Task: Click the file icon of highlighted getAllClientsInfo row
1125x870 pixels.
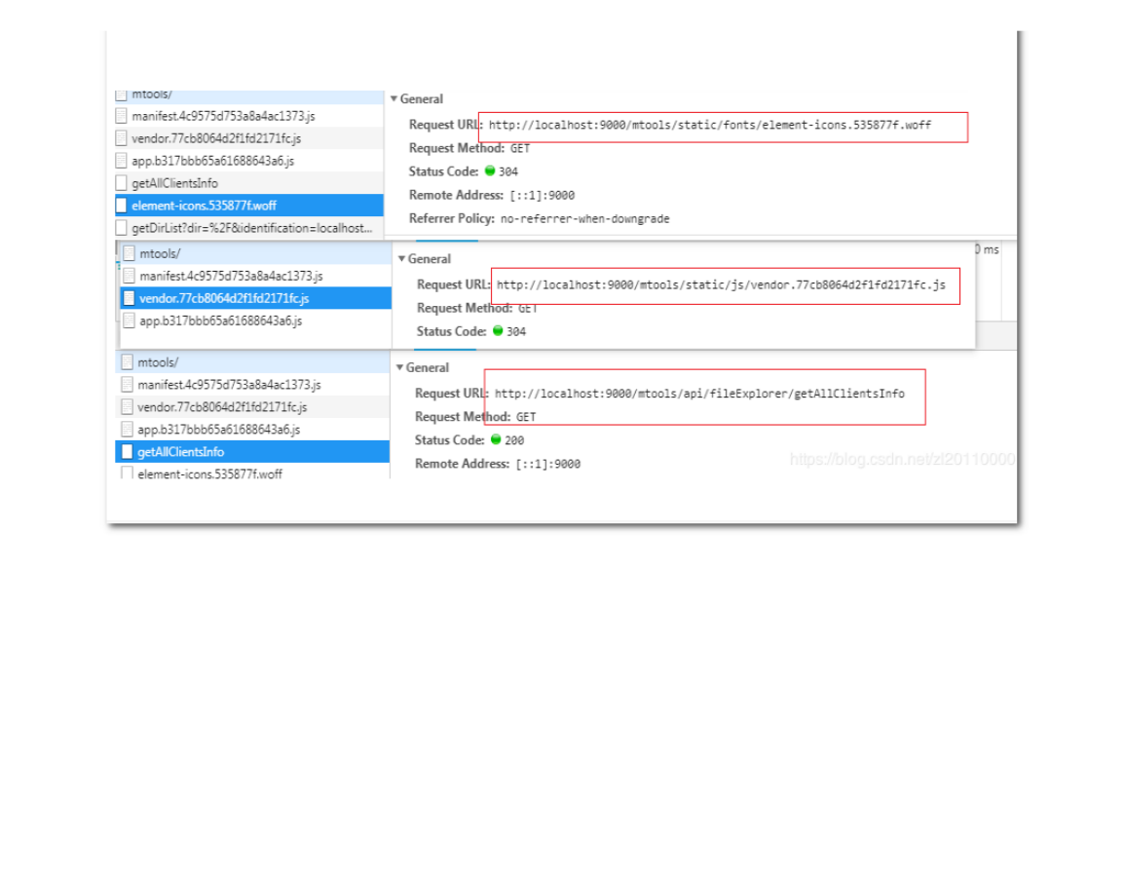Action: 127,452
